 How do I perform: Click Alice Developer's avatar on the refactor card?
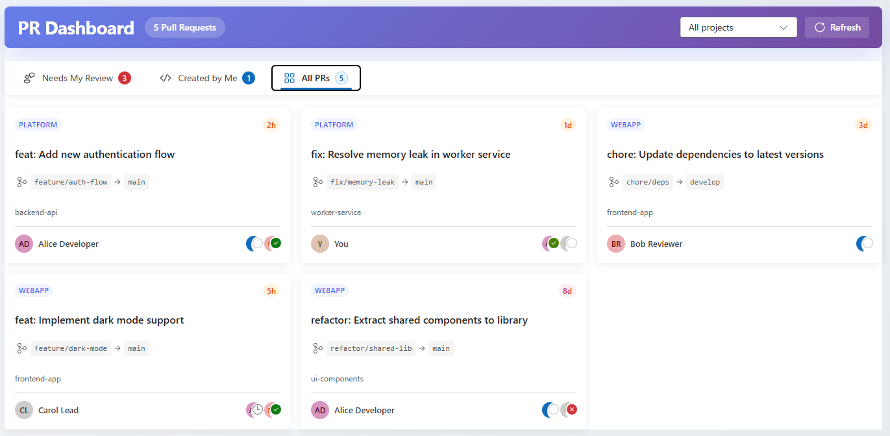(319, 410)
